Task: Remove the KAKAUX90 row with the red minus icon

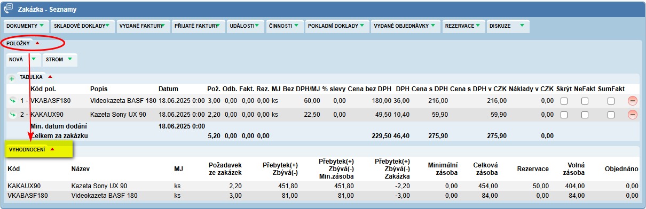Action: pos(632,114)
